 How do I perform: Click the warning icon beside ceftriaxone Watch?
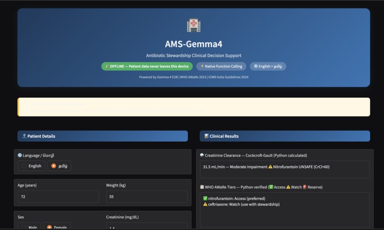tap(205, 204)
